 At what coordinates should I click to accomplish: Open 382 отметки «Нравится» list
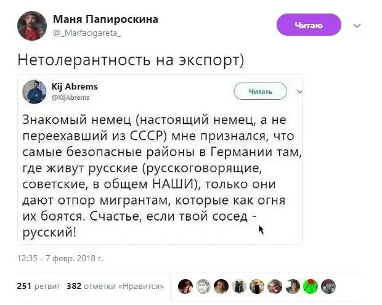tap(115, 286)
